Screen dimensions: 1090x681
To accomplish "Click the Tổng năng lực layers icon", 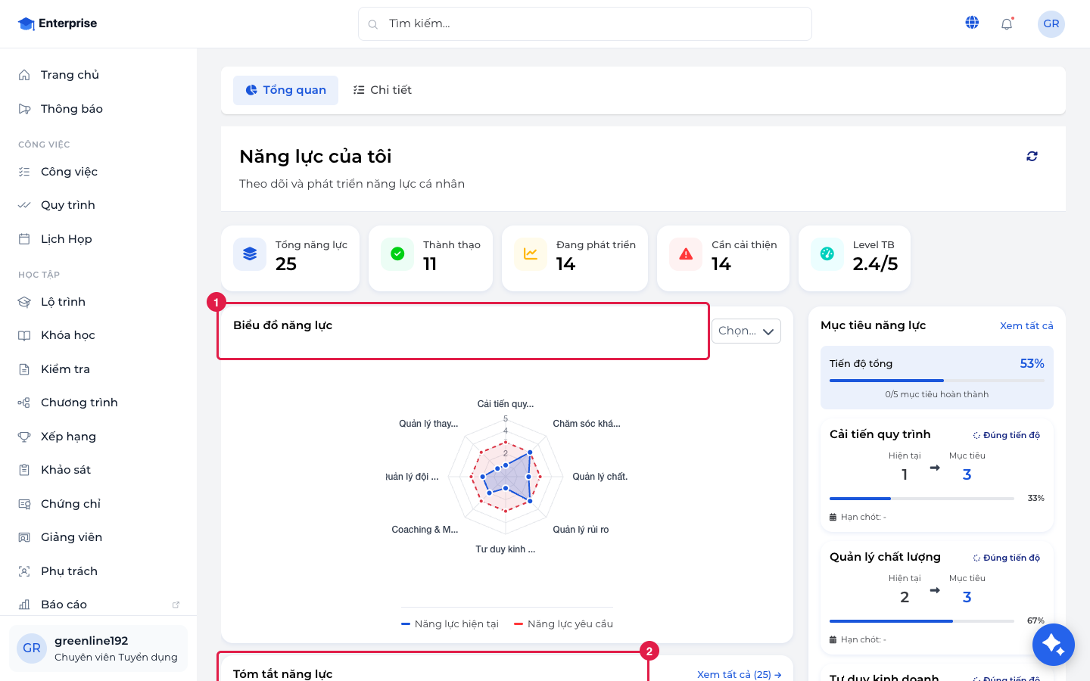I will point(250,254).
